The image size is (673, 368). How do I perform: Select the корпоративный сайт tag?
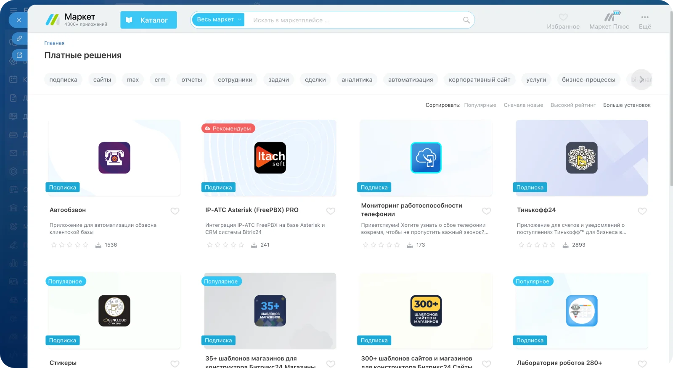pyautogui.click(x=480, y=80)
